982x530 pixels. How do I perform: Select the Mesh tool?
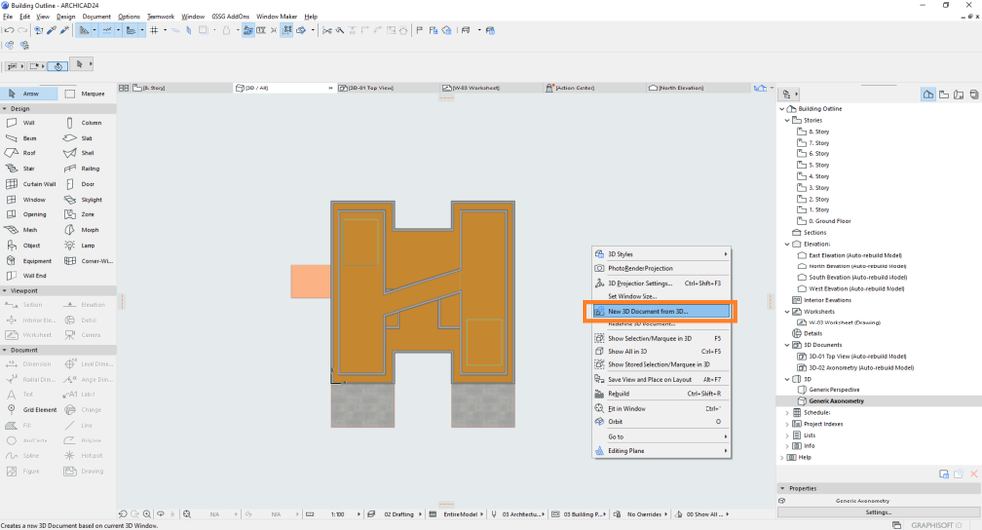click(29, 230)
